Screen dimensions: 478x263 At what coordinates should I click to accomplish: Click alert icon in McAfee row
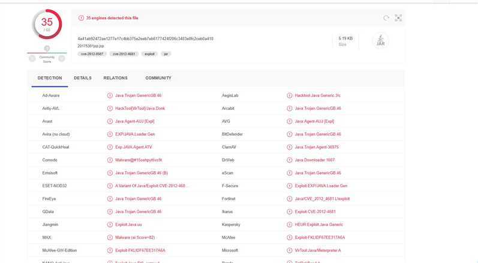(x=289, y=237)
